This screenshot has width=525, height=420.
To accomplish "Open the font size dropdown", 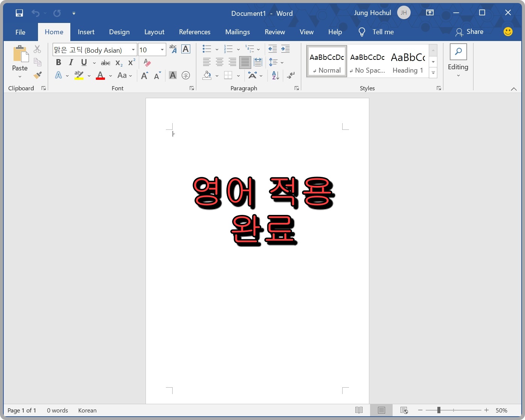I will pos(161,49).
